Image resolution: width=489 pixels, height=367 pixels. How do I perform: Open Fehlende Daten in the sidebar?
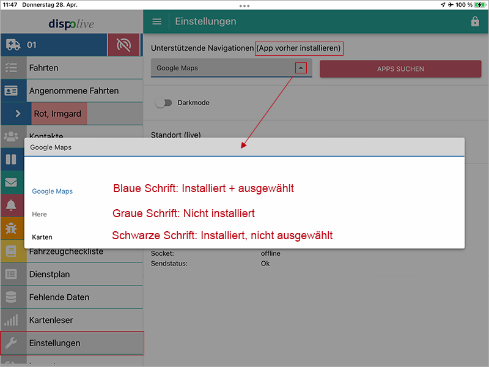click(x=72, y=297)
